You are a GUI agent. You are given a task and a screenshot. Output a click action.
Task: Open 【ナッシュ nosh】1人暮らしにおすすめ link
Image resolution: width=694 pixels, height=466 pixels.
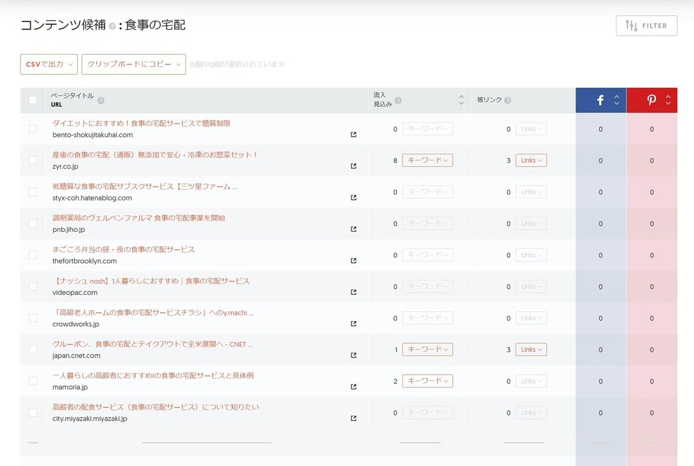point(151,281)
